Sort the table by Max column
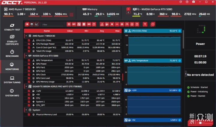The height and width of the screenshot is (127, 216). (117, 31)
